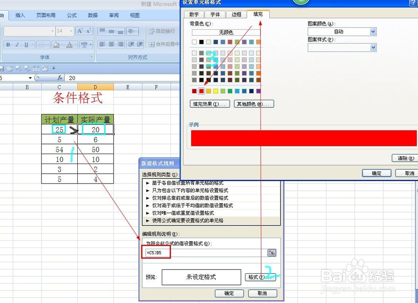The image size is (418, 303).
Task: Expand the underline style dropdown arrow
Action: 33,45
